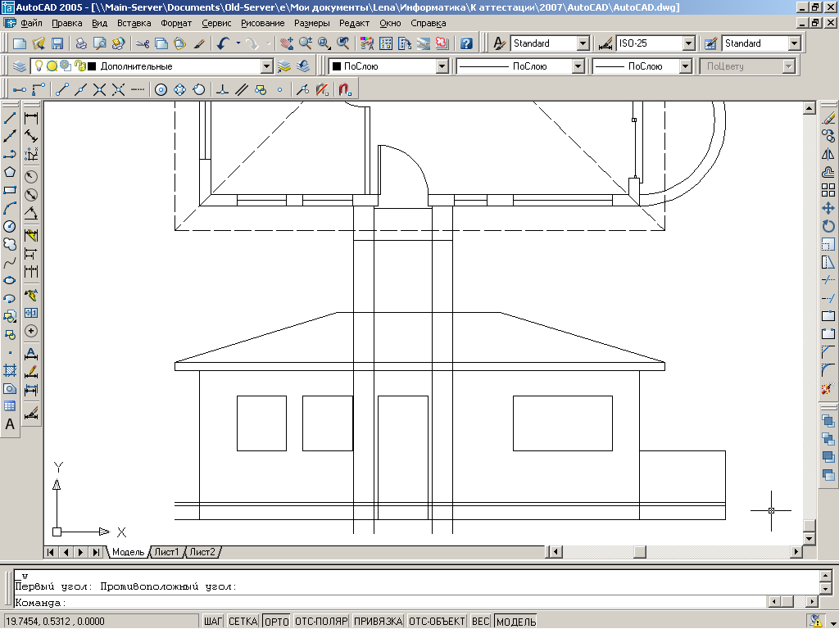The height and width of the screenshot is (629, 839).
Task: Click the МОДЕЛЬ status bar button
Action: point(515,622)
